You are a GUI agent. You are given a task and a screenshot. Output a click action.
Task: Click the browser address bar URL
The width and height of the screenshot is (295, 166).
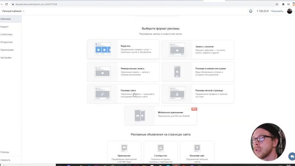[x=36, y=4]
